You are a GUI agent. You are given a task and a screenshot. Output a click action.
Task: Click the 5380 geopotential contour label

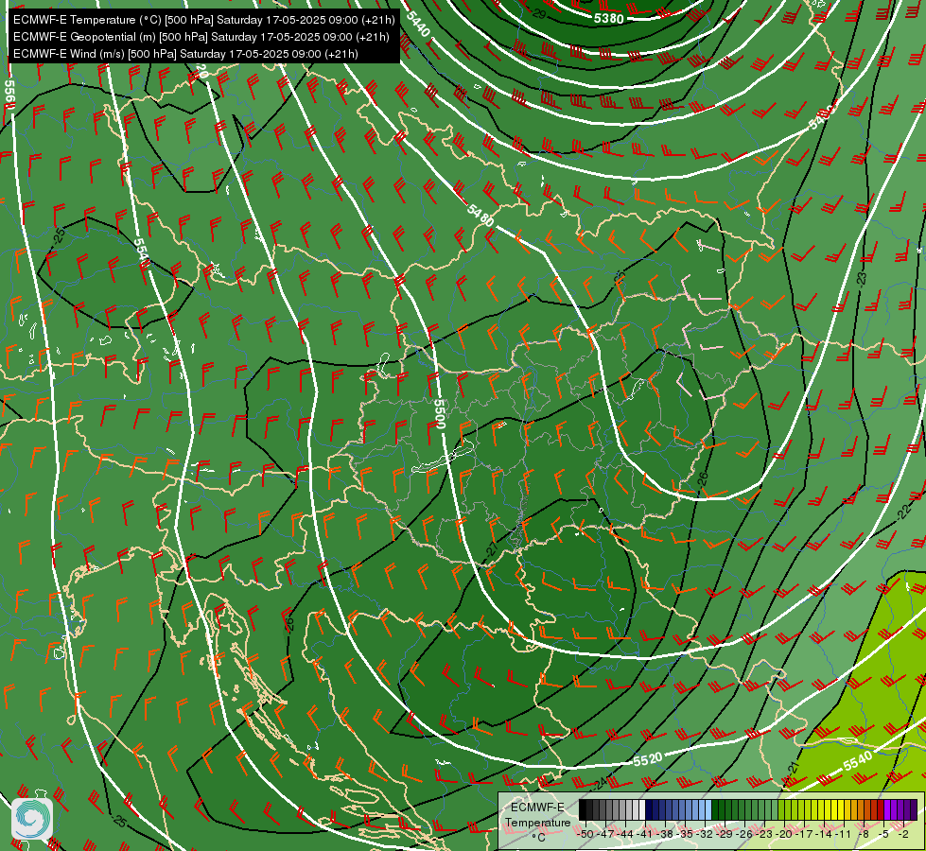[x=609, y=19]
